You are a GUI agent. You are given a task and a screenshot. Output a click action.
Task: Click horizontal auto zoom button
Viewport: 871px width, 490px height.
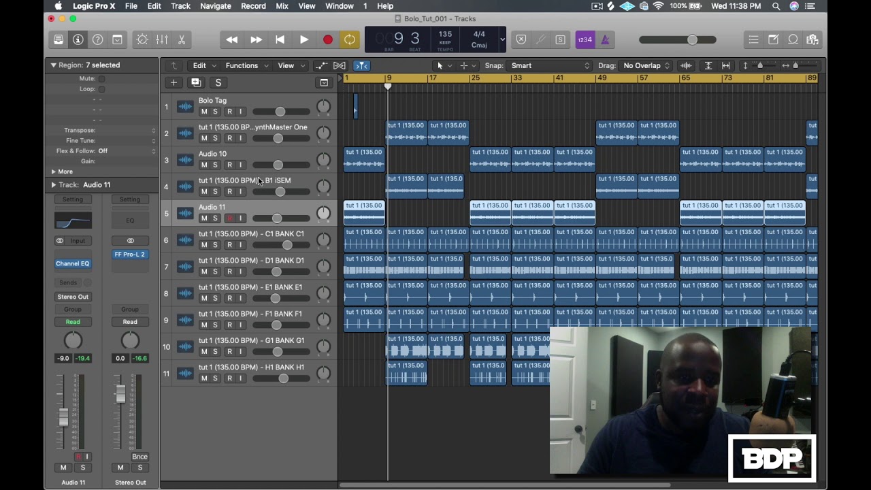pos(726,65)
